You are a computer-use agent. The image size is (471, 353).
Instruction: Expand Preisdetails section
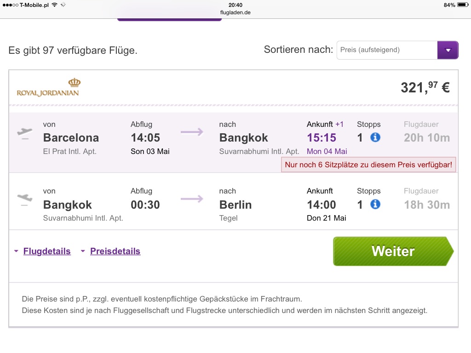[115, 251]
